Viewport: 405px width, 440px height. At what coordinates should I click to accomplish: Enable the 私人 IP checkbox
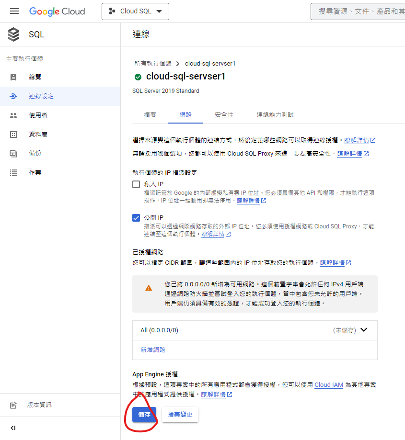point(136,184)
